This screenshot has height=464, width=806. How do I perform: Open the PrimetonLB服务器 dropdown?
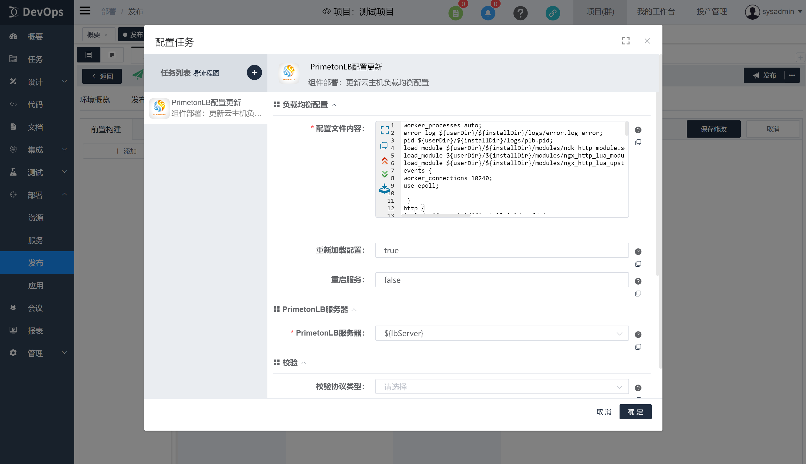pyautogui.click(x=501, y=333)
